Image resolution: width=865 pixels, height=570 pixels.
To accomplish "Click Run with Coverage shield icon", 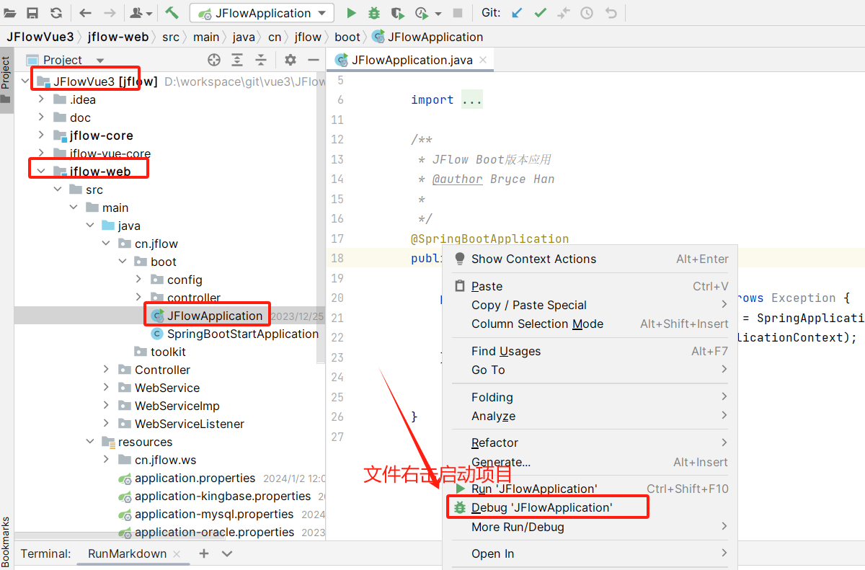I will (397, 13).
